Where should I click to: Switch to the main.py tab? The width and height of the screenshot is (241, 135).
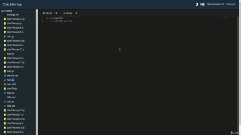pos(69,13)
